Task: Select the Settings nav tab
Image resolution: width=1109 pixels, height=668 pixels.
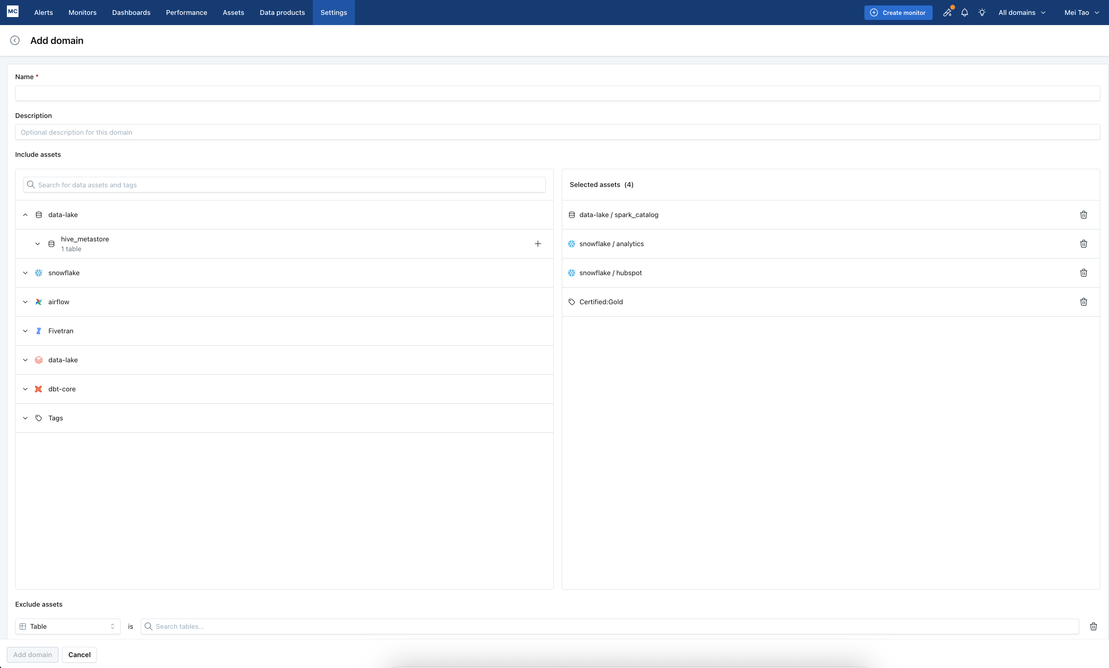Action: (x=334, y=13)
